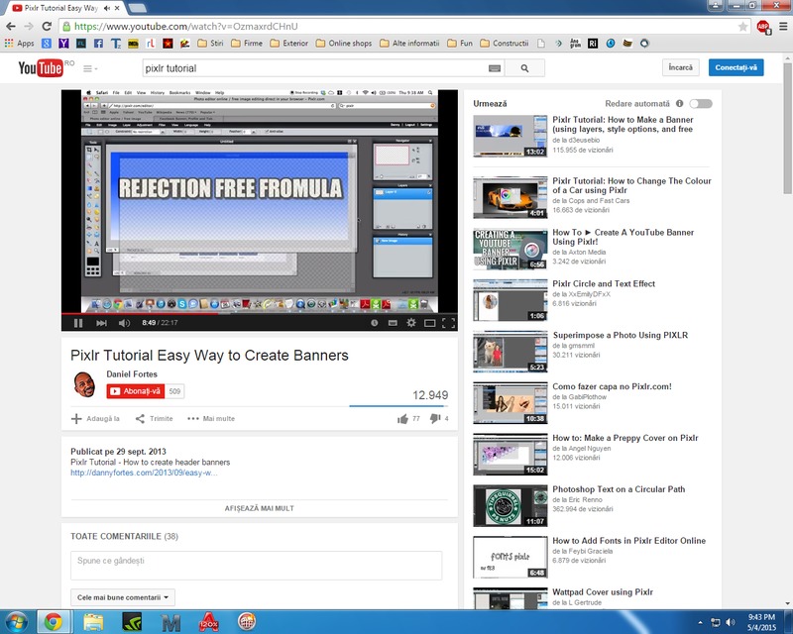The image size is (793, 634).
Task: Expand description with AFIȘEAZĂ MAI MULT
Action: 259,508
